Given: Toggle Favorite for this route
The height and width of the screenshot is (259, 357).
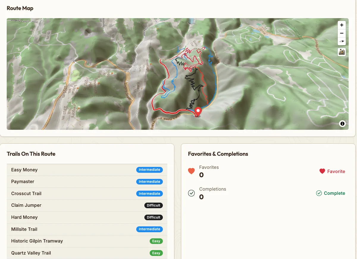Looking at the screenshot, I should pos(332,171).
